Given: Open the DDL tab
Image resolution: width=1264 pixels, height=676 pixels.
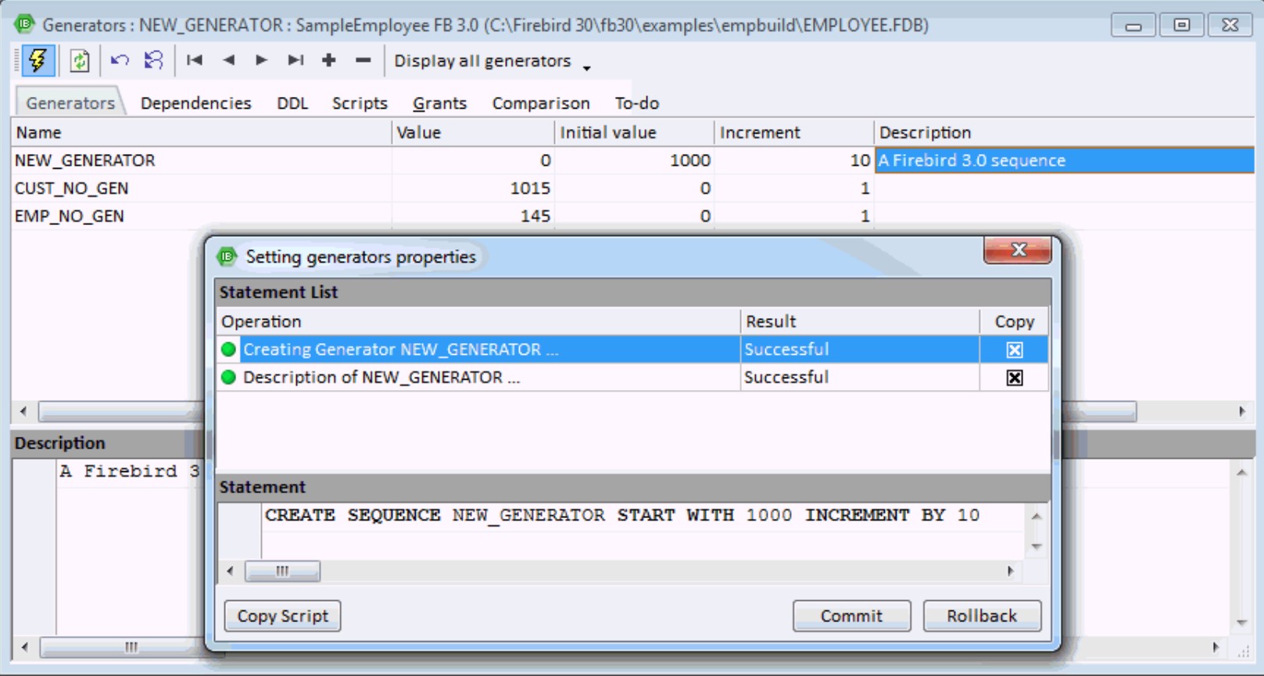Looking at the screenshot, I should [292, 103].
